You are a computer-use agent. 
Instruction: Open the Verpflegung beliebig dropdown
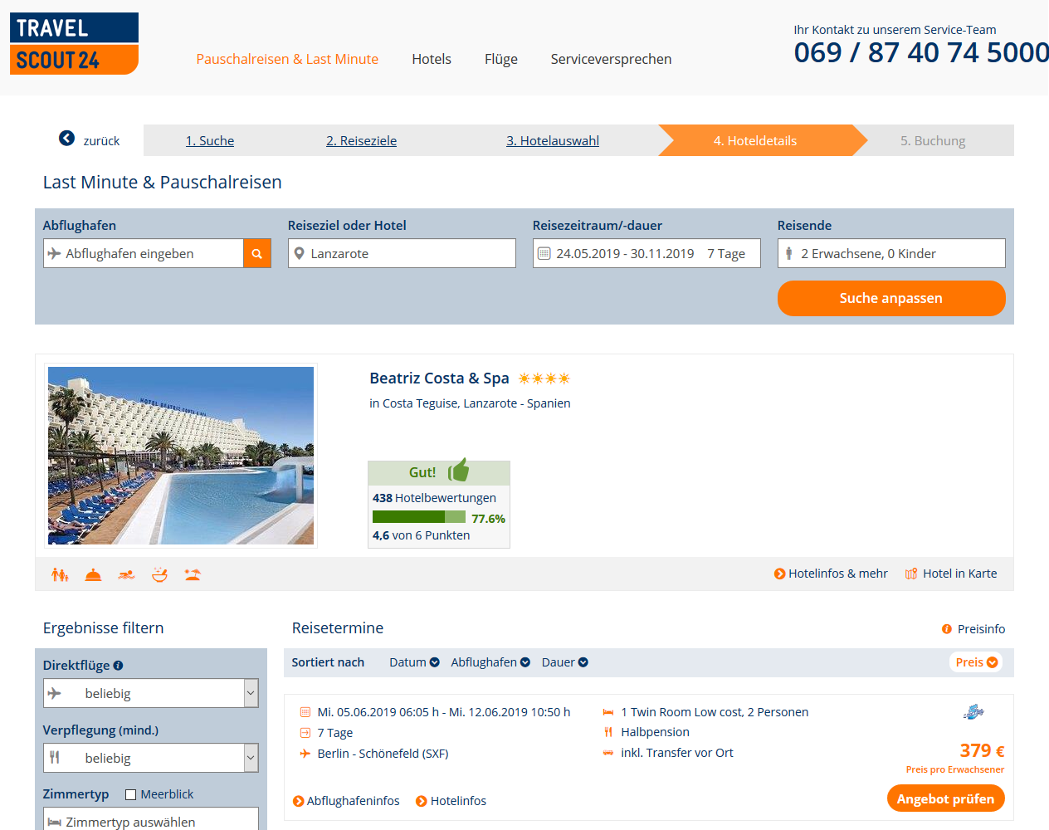click(x=151, y=758)
